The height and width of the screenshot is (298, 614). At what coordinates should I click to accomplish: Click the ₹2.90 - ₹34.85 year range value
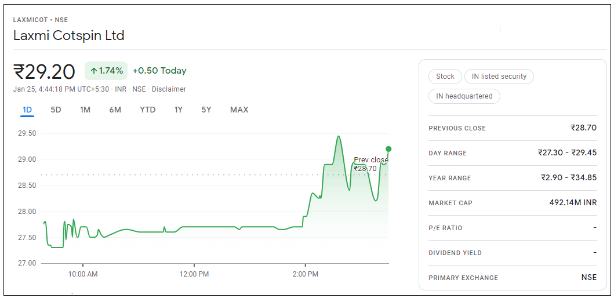click(x=569, y=178)
